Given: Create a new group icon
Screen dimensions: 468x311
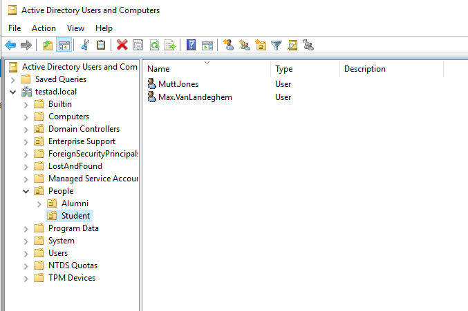Looking at the screenshot, I should 245,45.
